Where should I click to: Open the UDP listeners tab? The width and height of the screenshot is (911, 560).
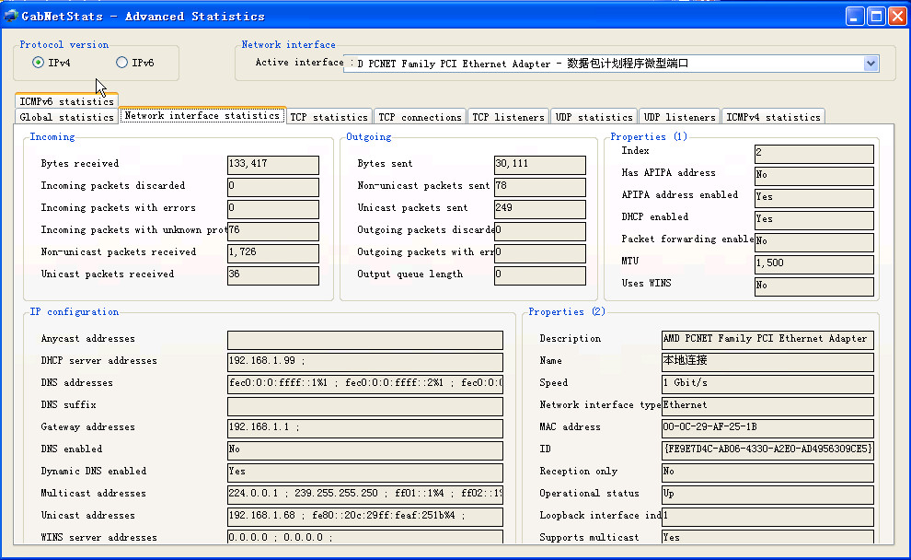(679, 117)
